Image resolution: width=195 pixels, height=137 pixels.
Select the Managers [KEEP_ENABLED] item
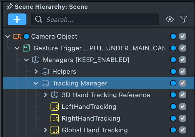(86, 60)
